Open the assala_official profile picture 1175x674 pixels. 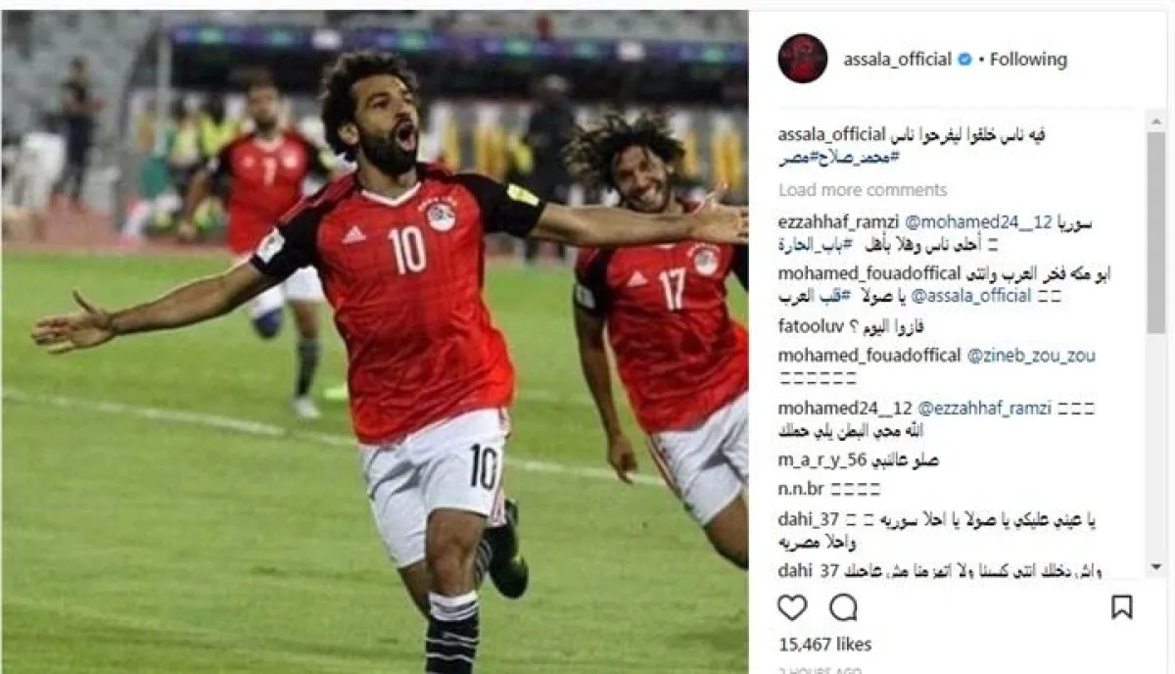tap(802, 59)
